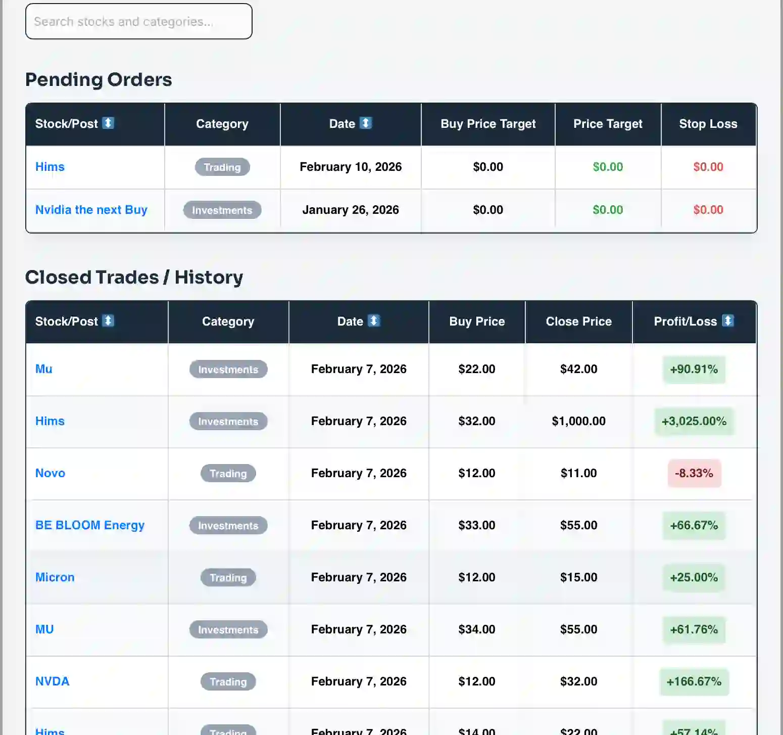Screen dimensions: 783x735
Task: Click the Investments badge on Nvidia row
Action: [222, 210]
